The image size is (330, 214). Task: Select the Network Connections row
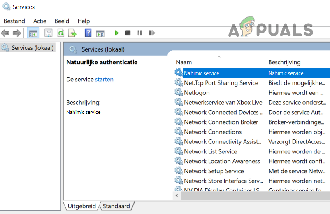252,132
